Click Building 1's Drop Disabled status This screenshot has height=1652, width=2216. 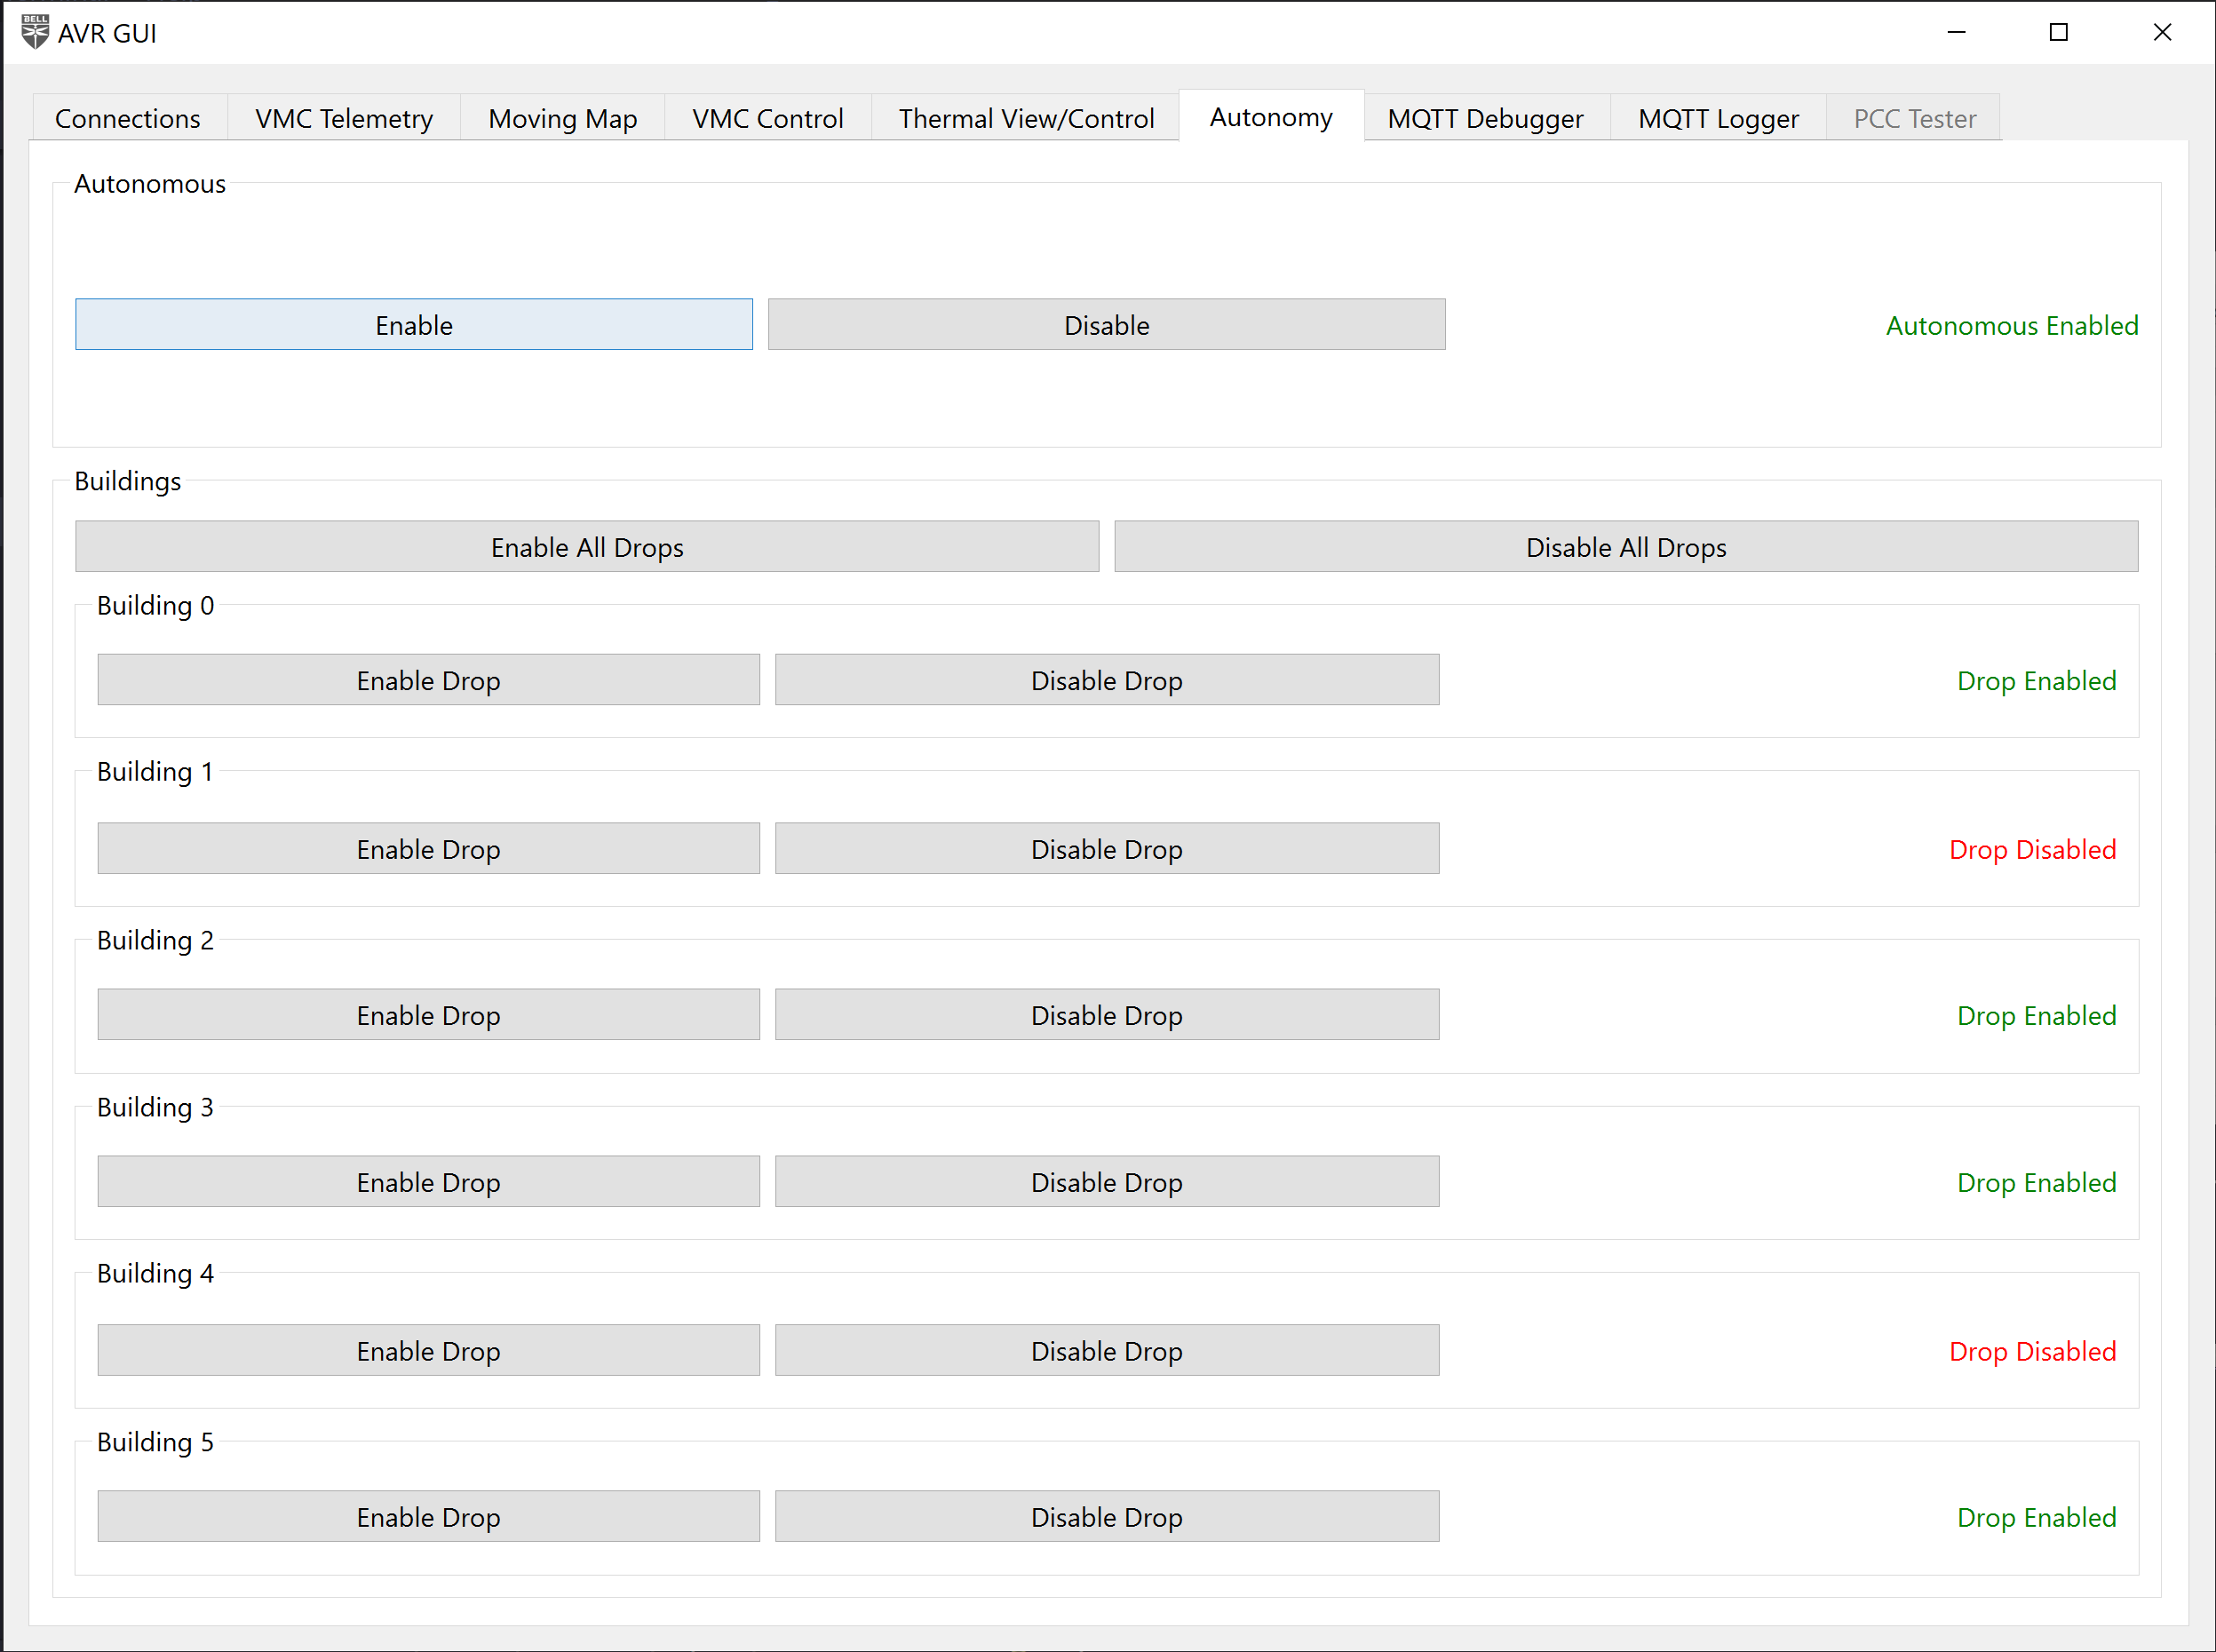(x=2032, y=849)
